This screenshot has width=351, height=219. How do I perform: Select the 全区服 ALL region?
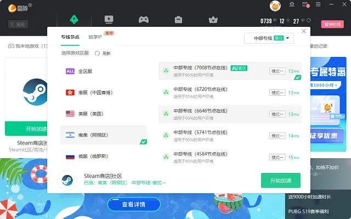click(x=104, y=71)
